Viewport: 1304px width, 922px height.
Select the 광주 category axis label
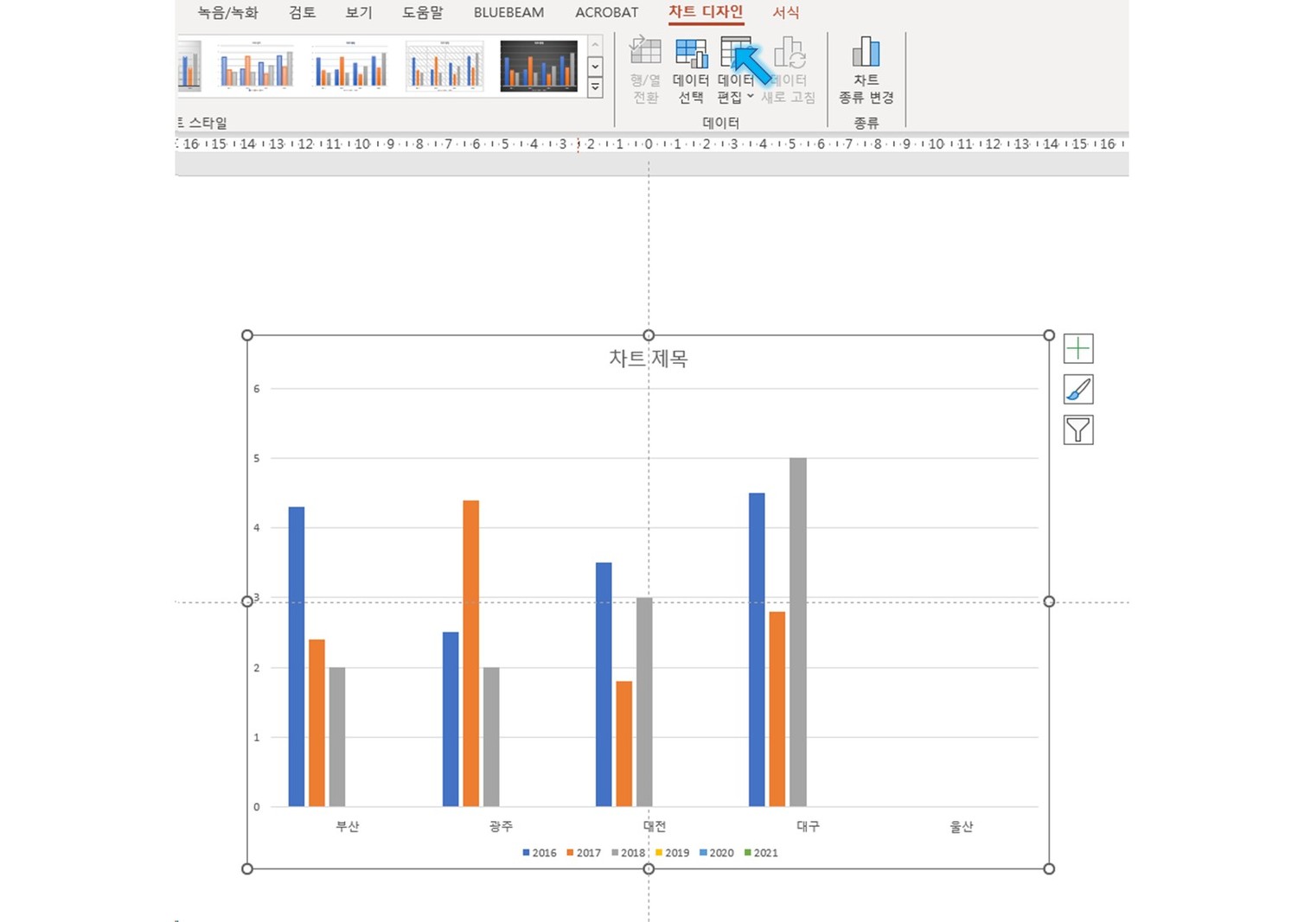501,827
